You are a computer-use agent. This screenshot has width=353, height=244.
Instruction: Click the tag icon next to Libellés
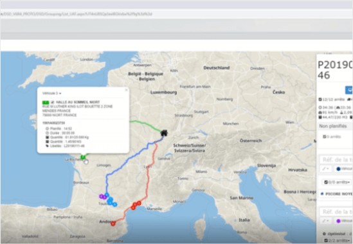pos(48,146)
